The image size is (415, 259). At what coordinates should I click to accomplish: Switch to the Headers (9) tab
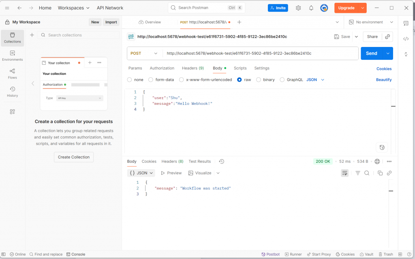click(x=193, y=68)
